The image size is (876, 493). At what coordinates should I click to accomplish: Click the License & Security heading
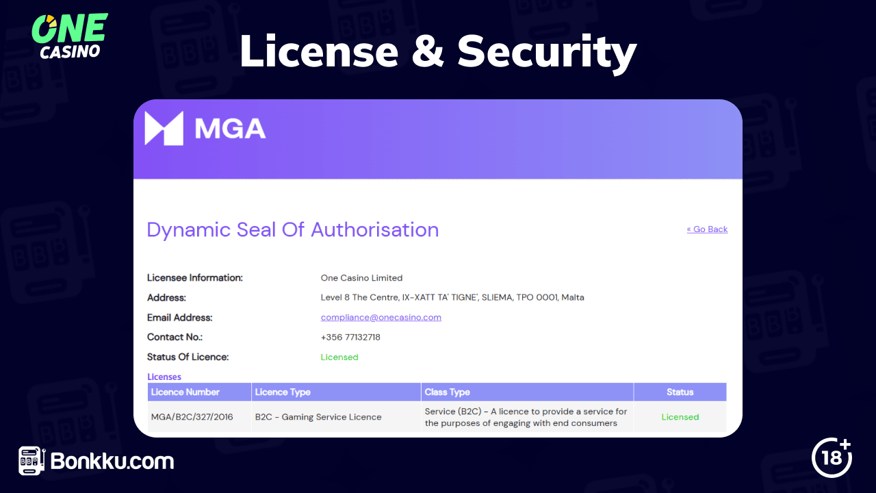(438, 52)
